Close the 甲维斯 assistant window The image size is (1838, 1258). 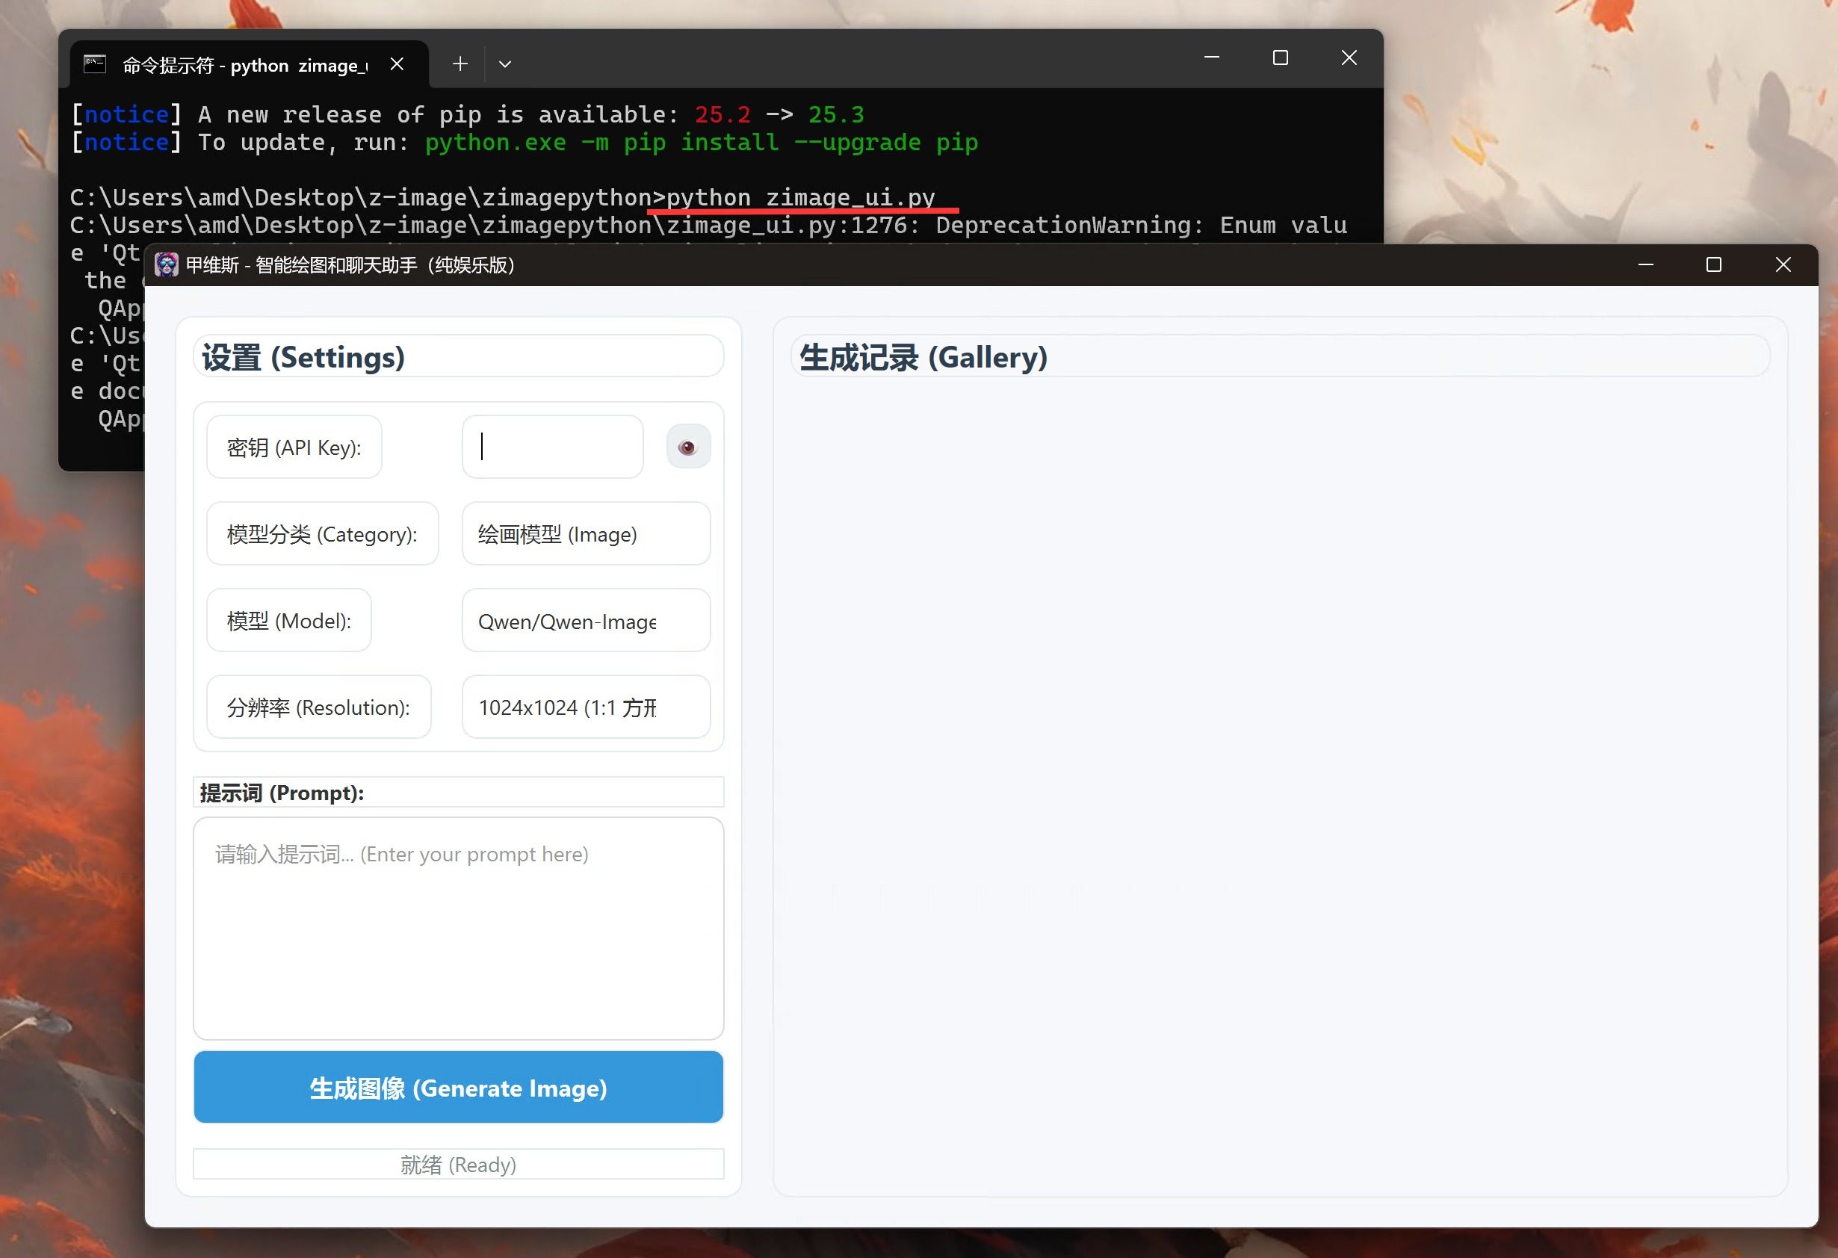click(1782, 265)
